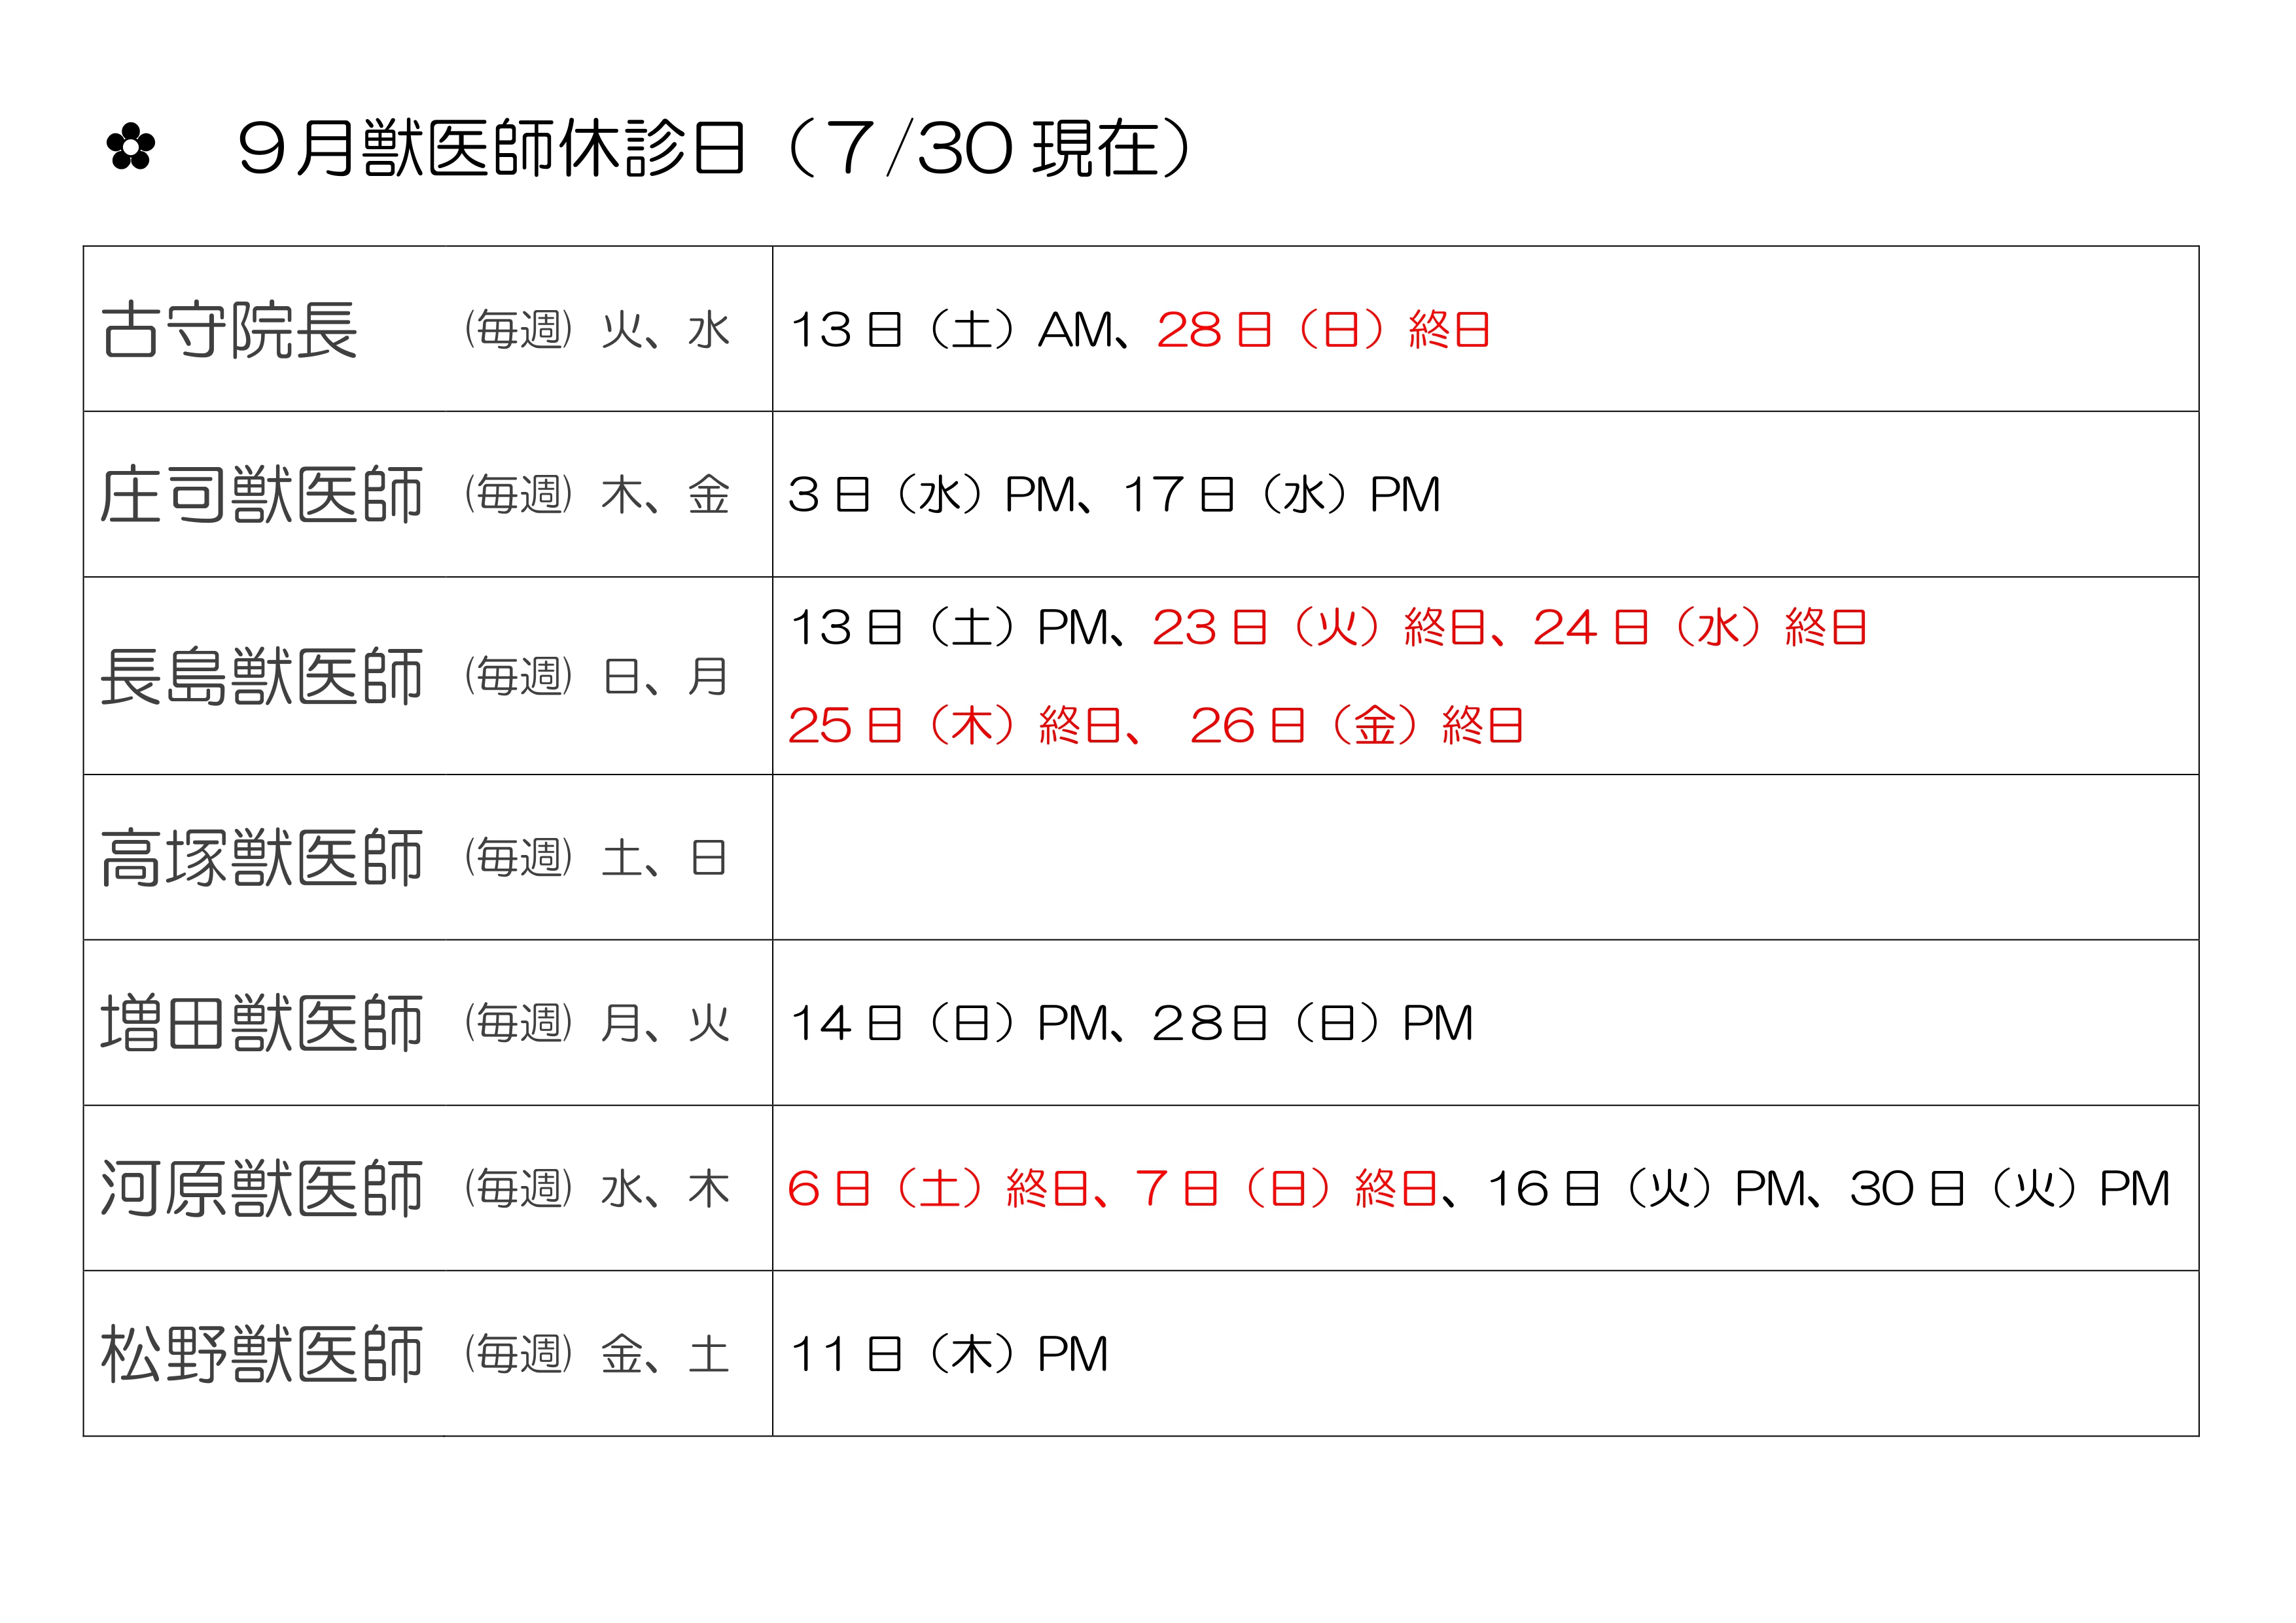This screenshot has width=2296, height=1623.
Task: Click the red 28日(日)終日 text
Action: click(x=1323, y=329)
